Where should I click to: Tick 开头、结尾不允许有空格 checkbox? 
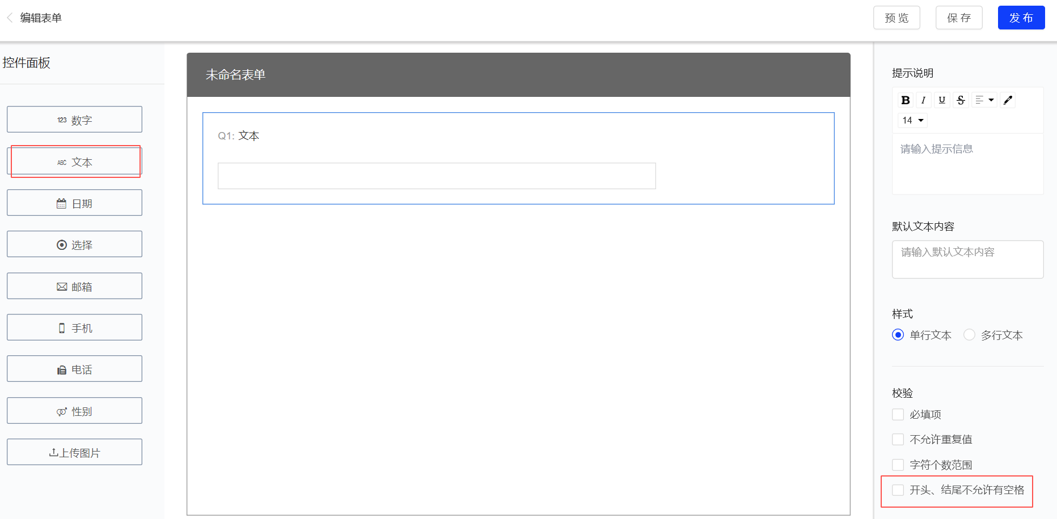898,490
